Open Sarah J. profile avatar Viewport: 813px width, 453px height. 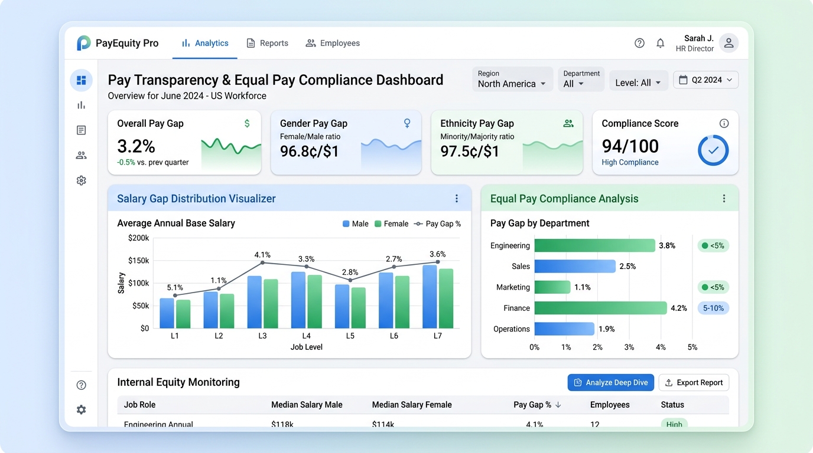[729, 43]
